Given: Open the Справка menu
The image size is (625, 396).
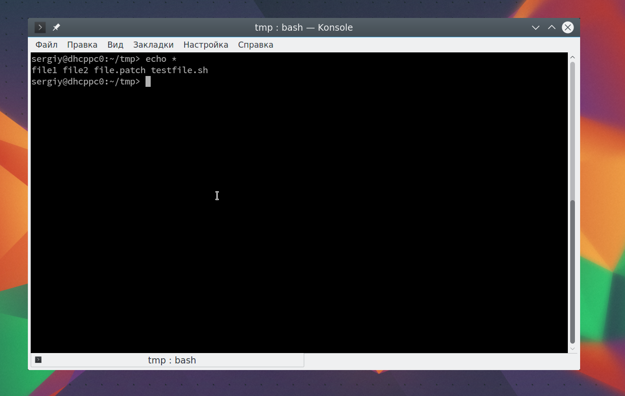Looking at the screenshot, I should 256,45.
